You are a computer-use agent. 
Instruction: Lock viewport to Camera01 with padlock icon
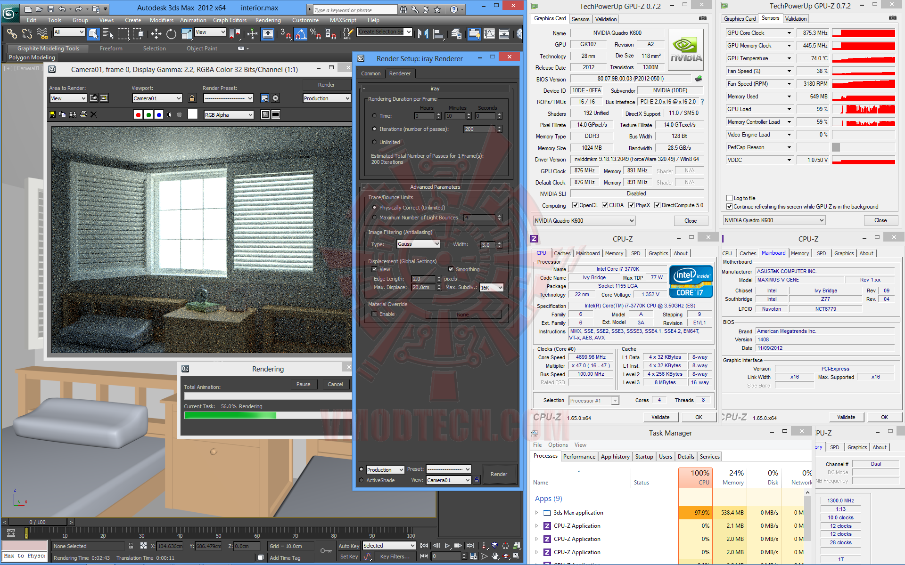(192, 98)
